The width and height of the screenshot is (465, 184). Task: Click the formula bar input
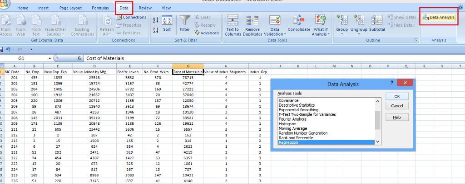[x=274, y=58]
